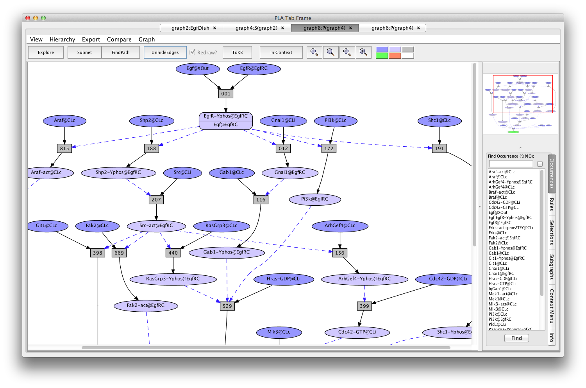Click the rule node 815
The image size is (586, 388).
coord(64,149)
